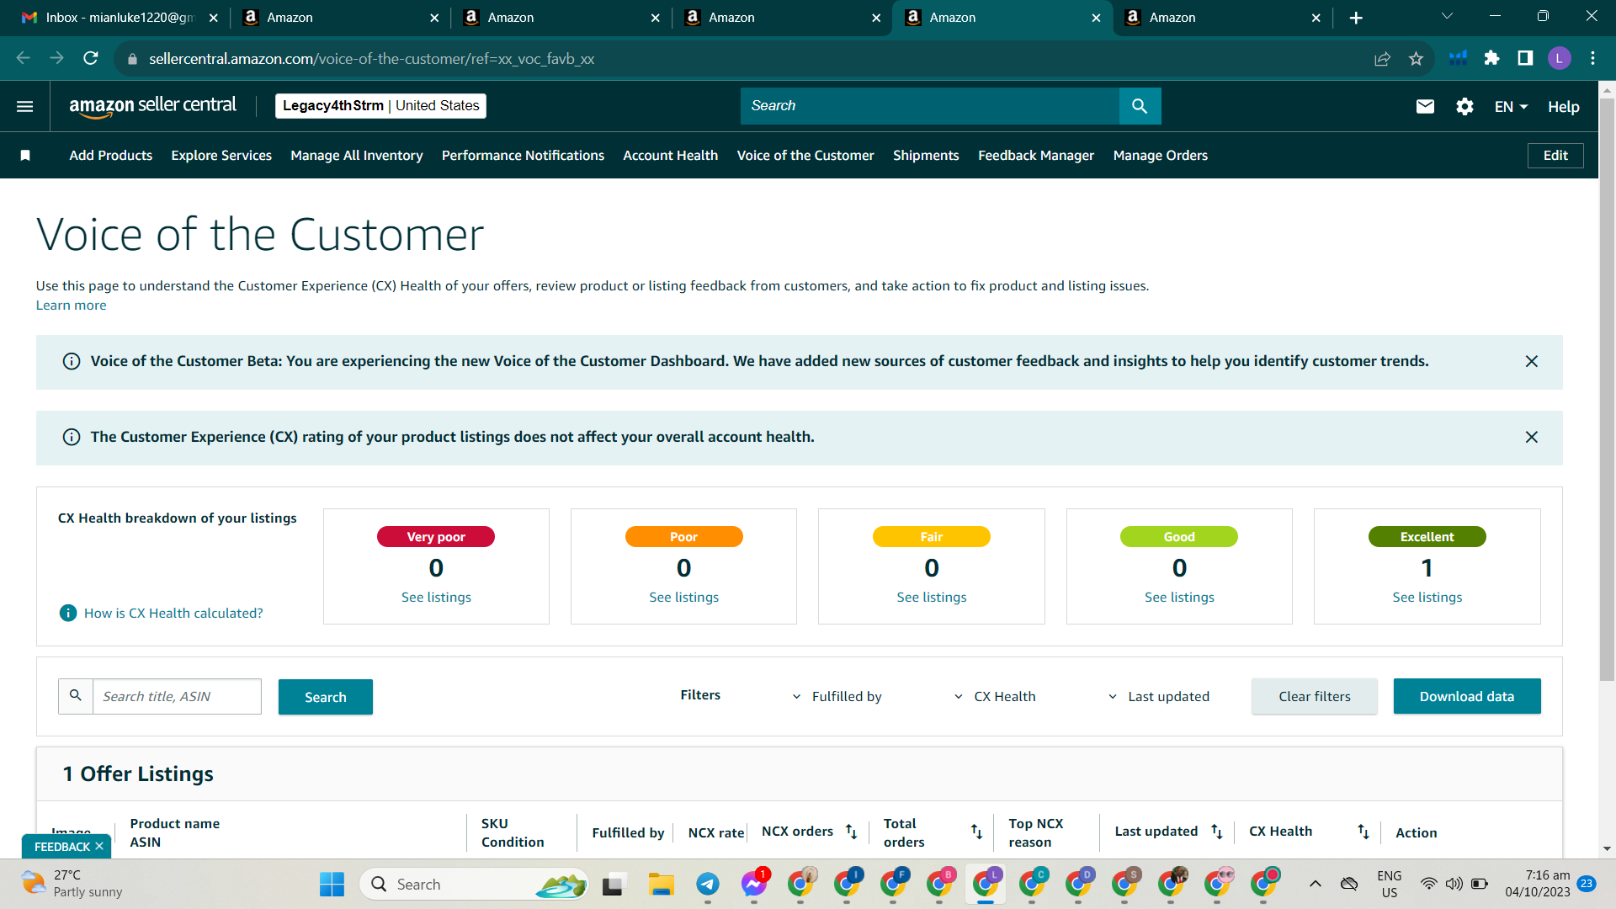
Task: Open Manage Orders menu item
Action: (1160, 156)
